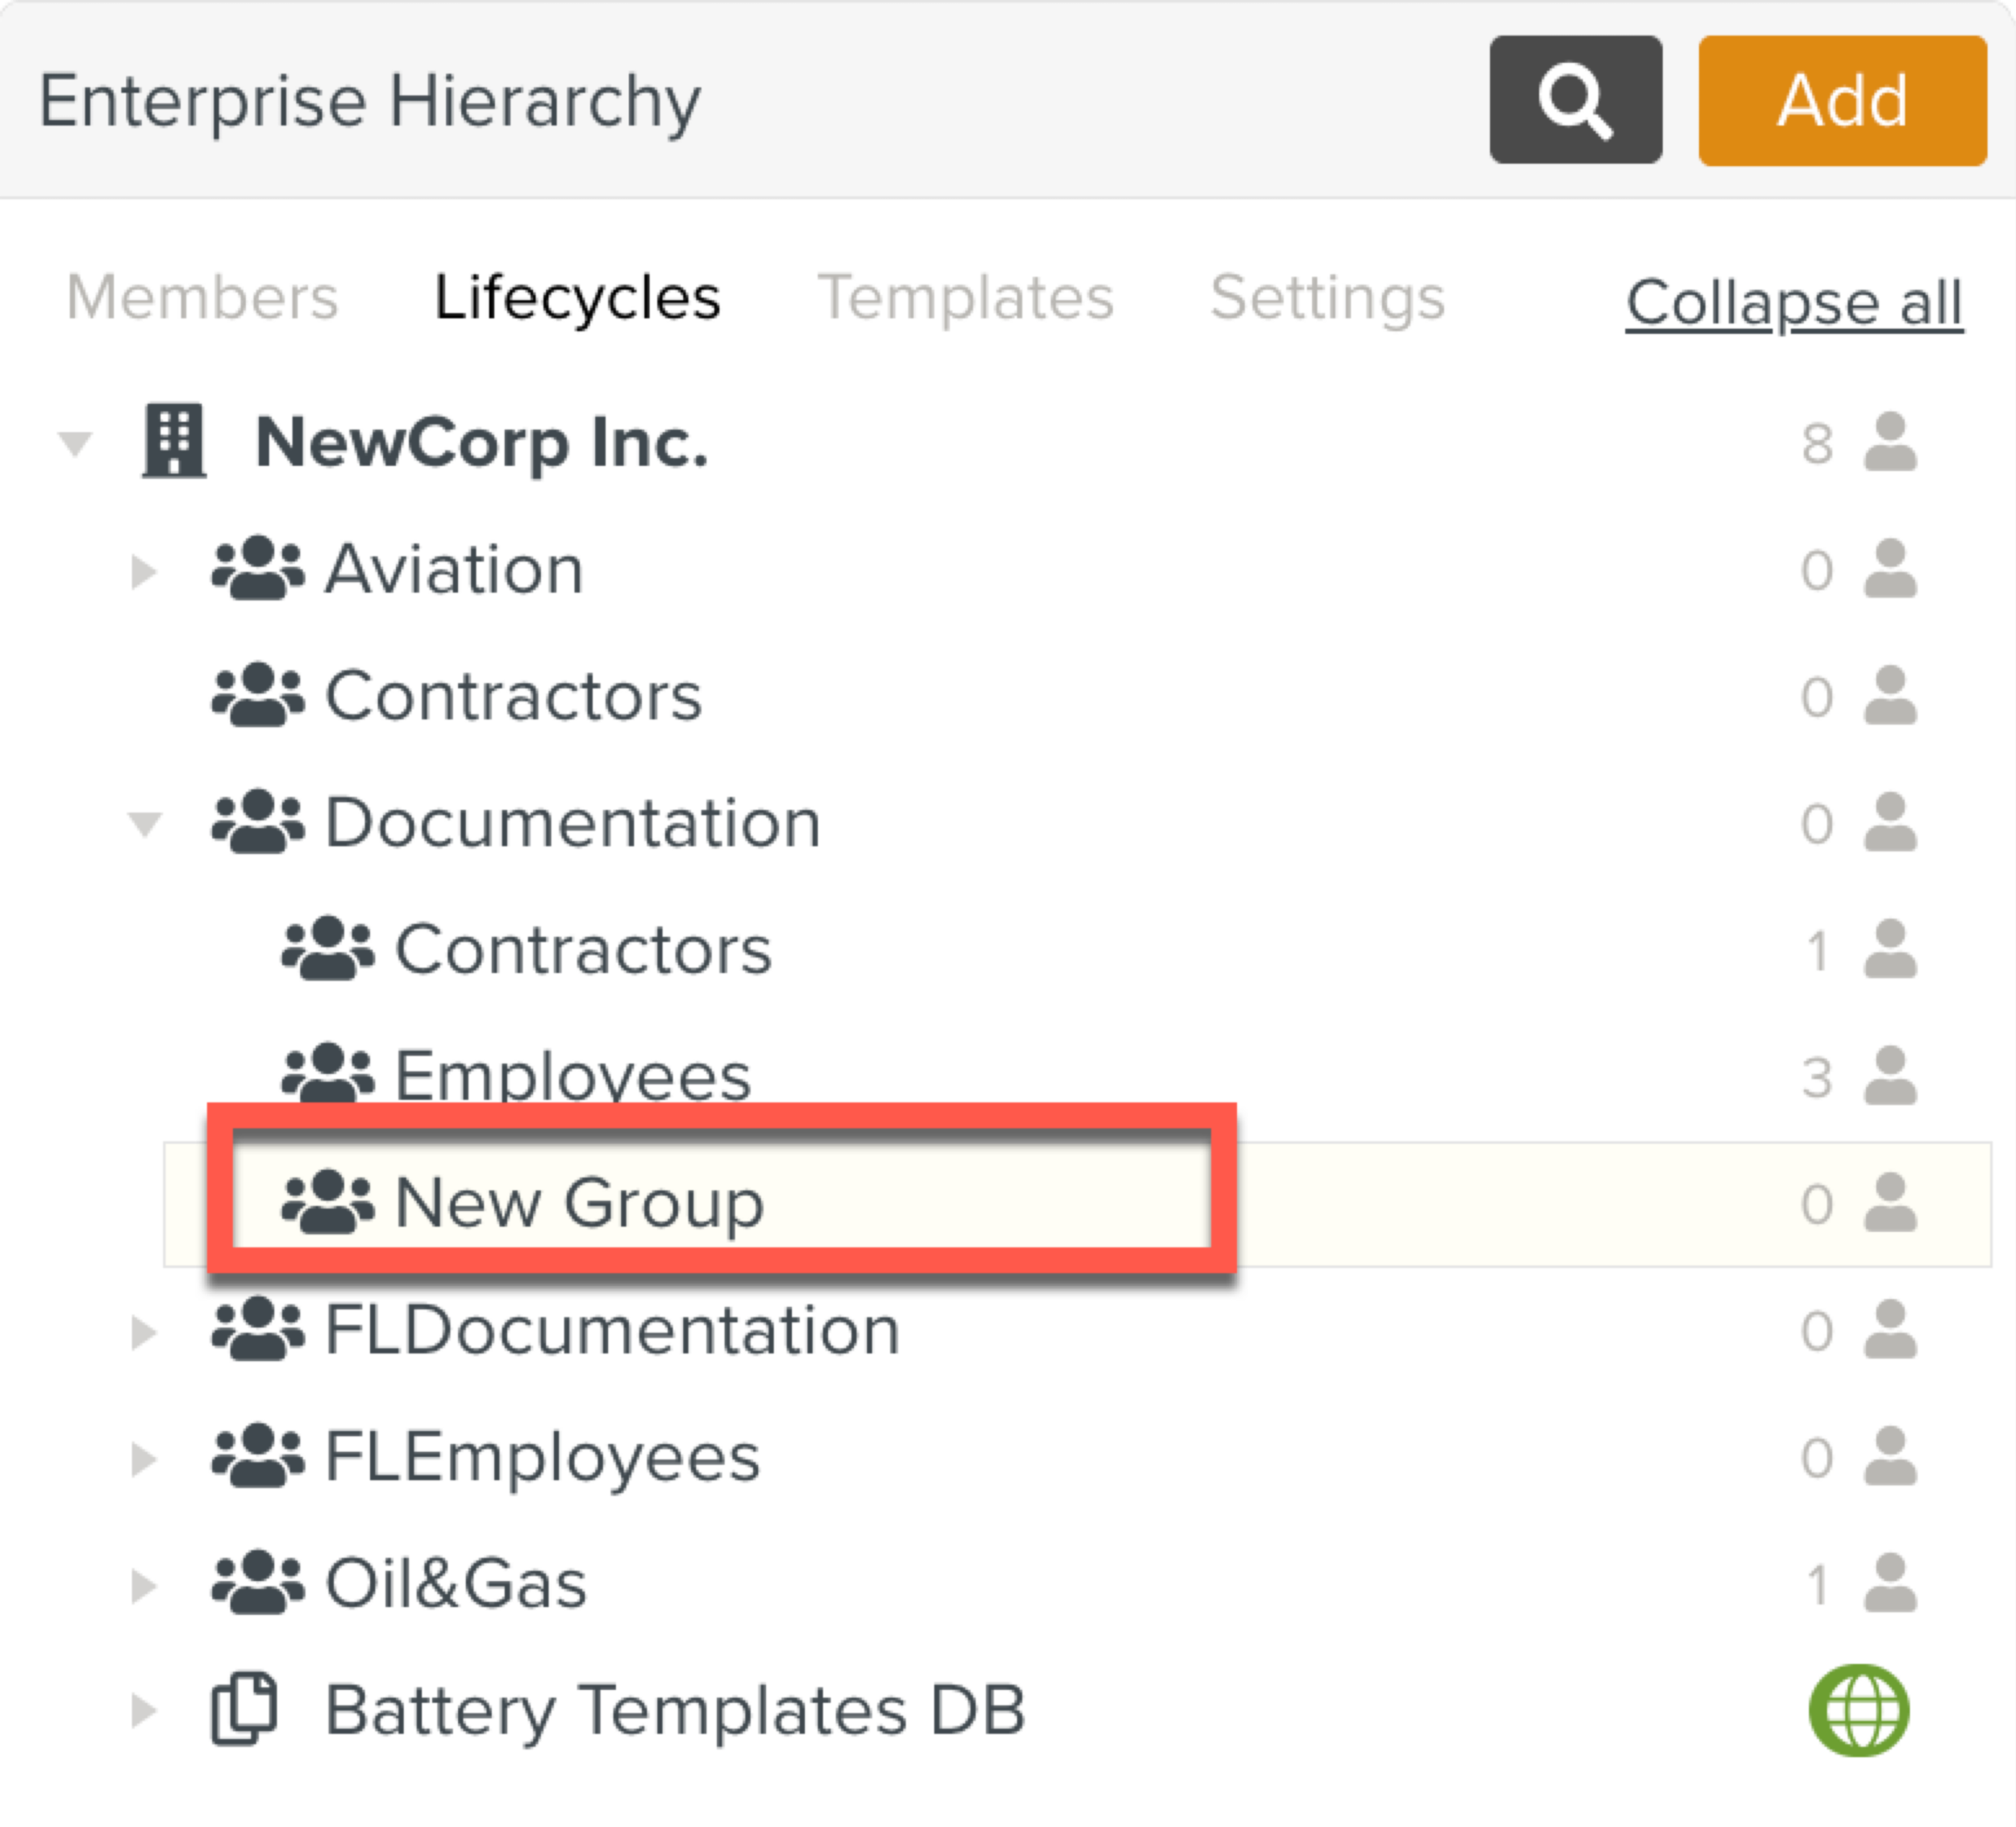The image size is (2016, 1827).
Task: Switch to the Members tab
Action: 201,297
